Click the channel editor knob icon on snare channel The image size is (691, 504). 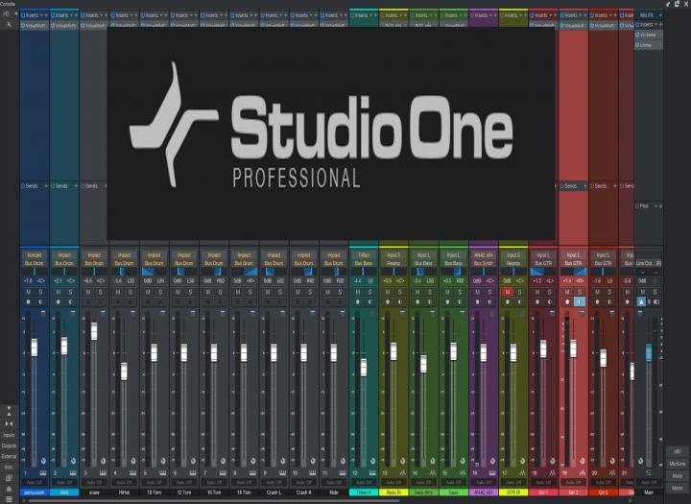point(103,461)
